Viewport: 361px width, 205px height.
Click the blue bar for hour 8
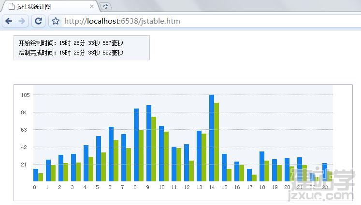coord(136,145)
